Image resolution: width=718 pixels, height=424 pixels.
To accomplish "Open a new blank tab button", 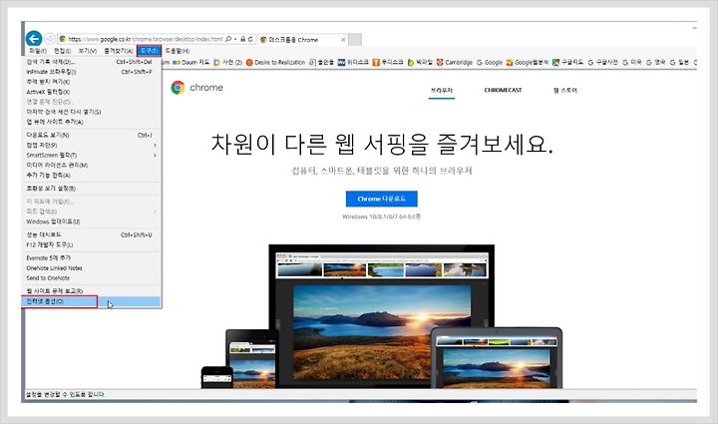I will pyautogui.click(x=355, y=39).
